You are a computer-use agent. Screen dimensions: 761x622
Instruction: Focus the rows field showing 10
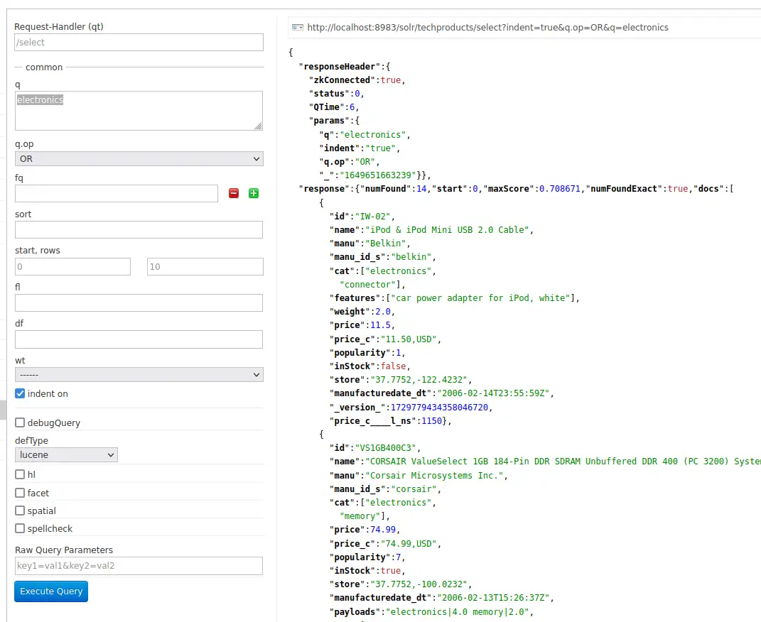click(205, 267)
